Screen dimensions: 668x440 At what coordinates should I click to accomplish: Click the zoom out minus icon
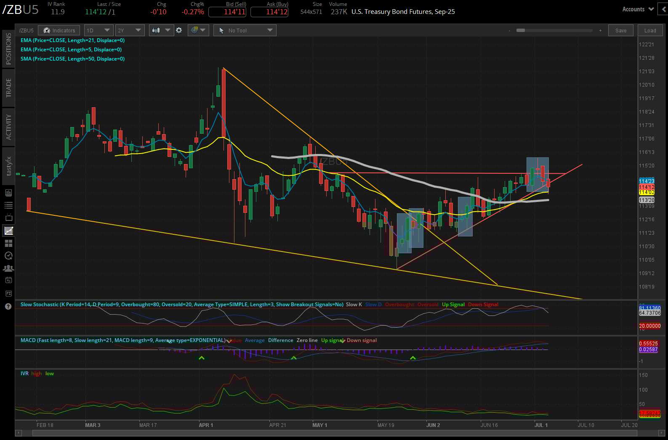pyautogui.click(x=509, y=31)
